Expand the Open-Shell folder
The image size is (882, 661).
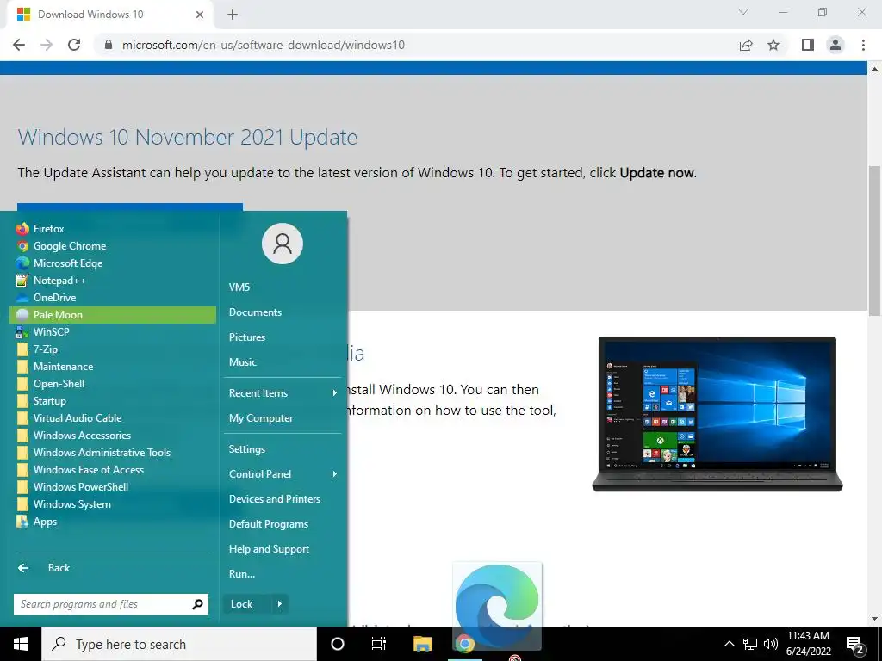pyautogui.click(x=113, y=384)
